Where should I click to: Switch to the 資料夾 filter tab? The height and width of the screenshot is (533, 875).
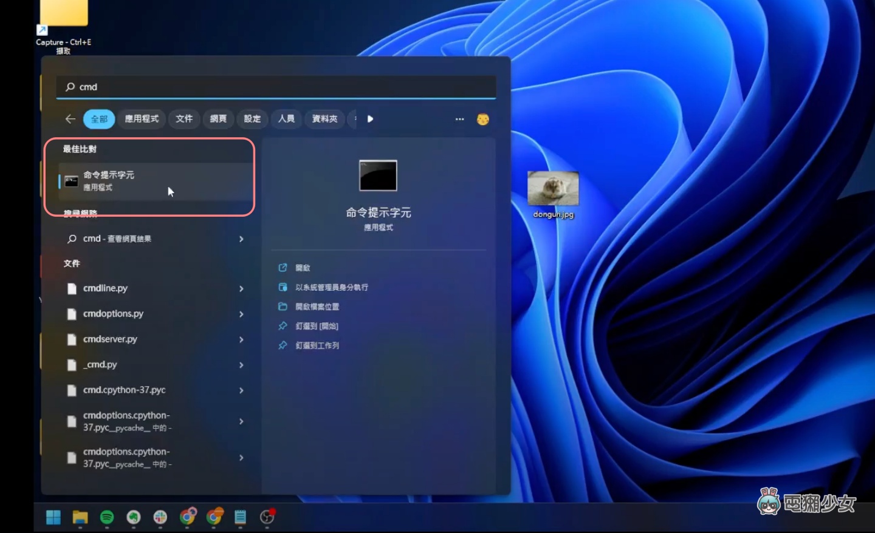pos(324,119)
